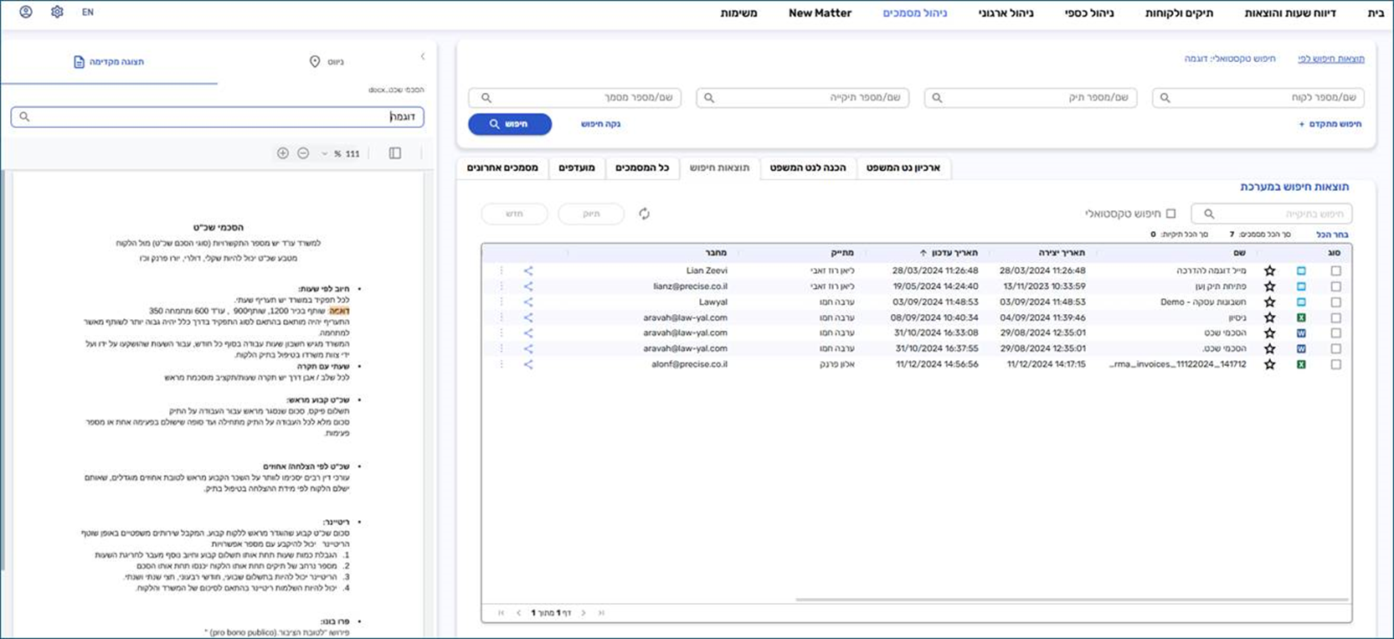Open the three-dot menu for the Lawyal row
The width and height of the screenshot is (1394, 639).
pyautogui.click(x=502, y=301)
